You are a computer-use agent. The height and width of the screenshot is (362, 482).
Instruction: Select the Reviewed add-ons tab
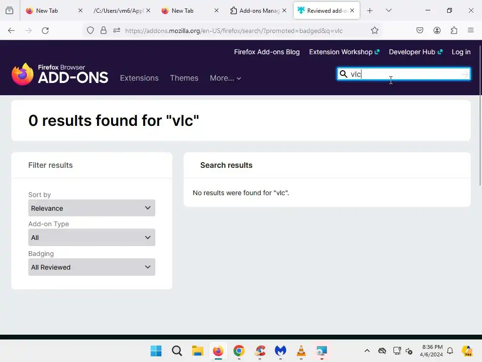327,11
